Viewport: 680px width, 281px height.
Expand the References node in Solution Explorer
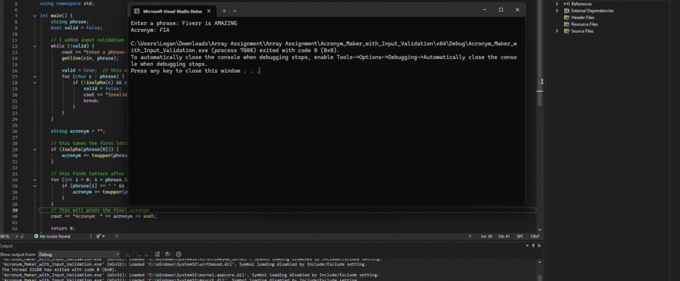tap(557, 3)
